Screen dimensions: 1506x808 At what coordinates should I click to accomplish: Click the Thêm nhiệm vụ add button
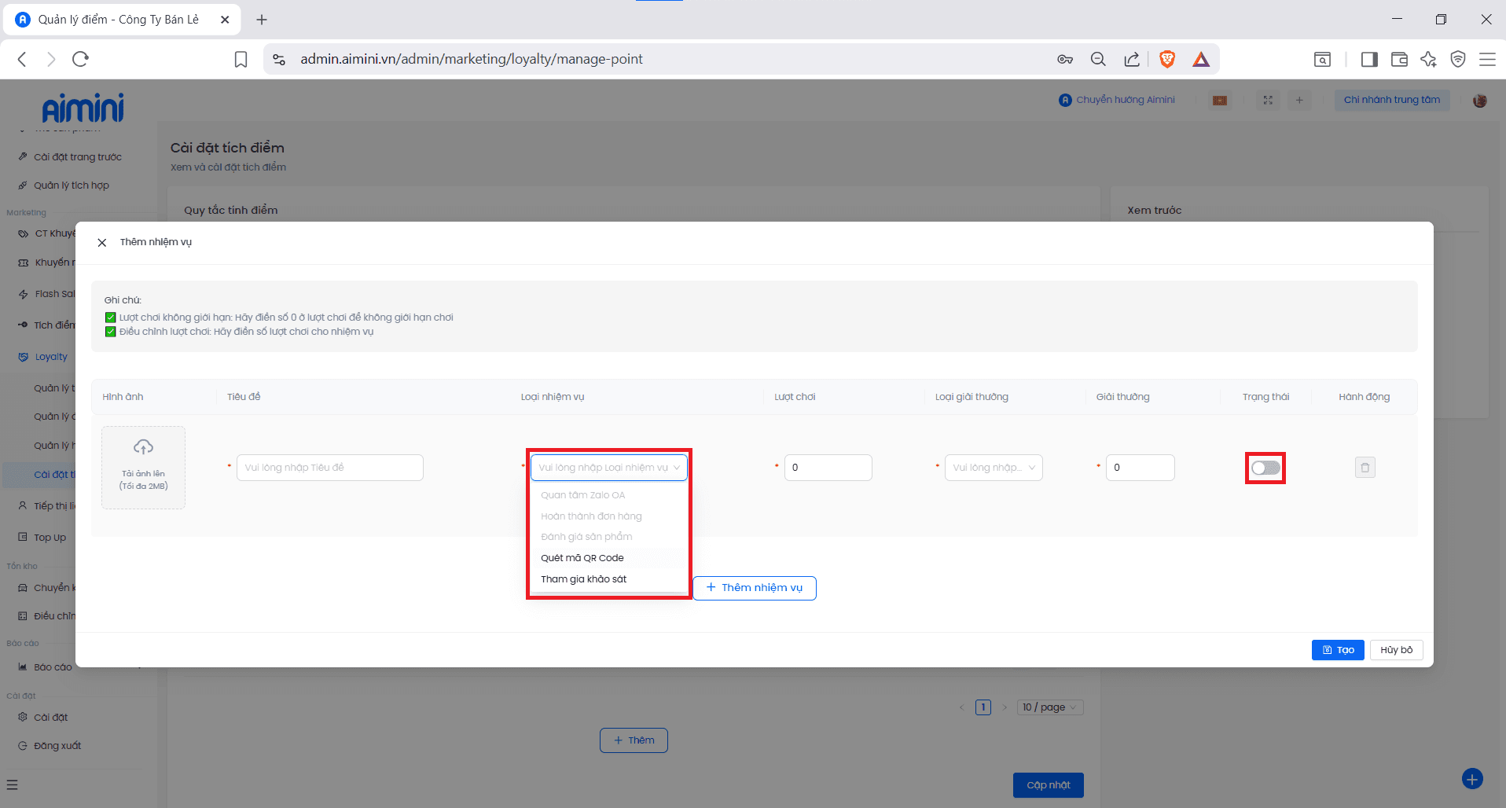(755, 588)
